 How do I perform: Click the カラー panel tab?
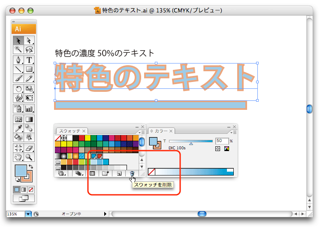(161, 131)
